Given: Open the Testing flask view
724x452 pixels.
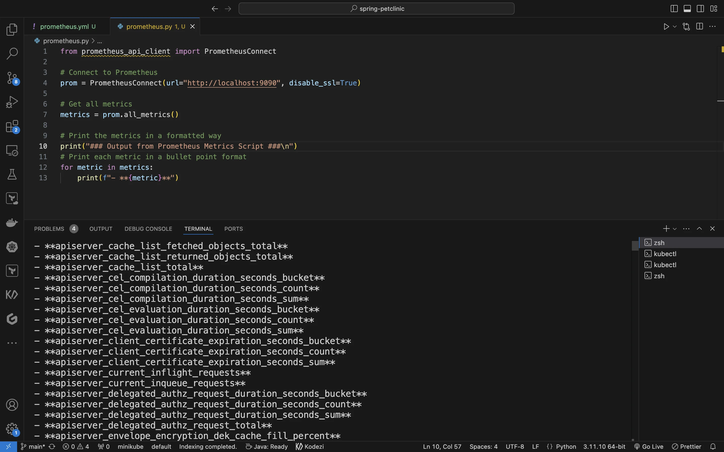Looking at the screenshot, I should [x=12, y=174].
